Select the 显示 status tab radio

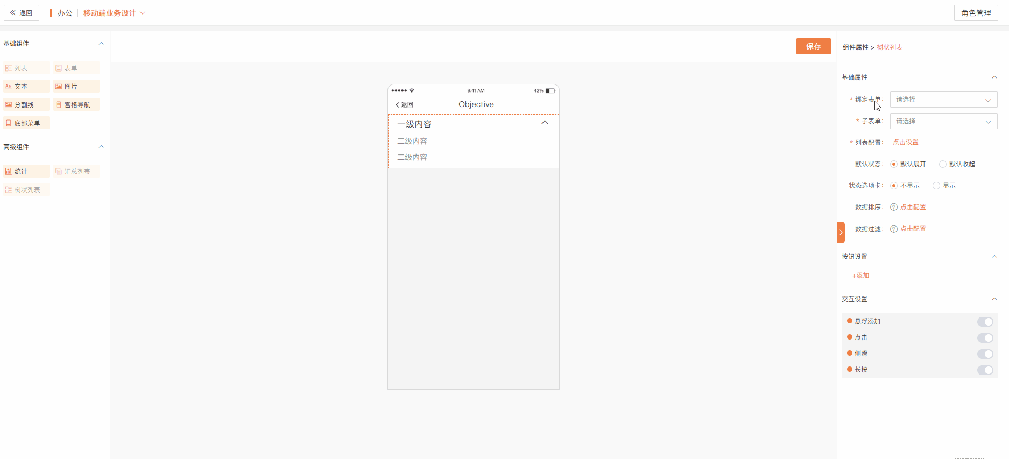click(x=936, y=186)
